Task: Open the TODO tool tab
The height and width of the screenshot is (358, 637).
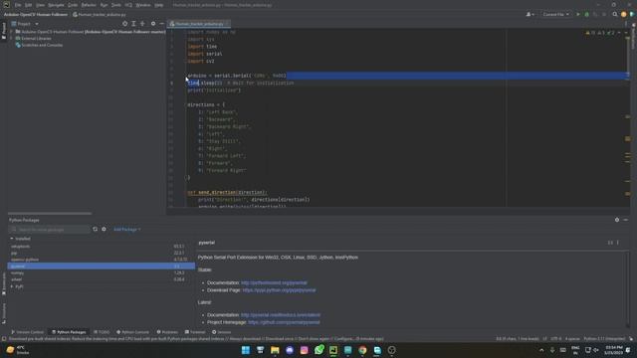Action: pos(102,332)
